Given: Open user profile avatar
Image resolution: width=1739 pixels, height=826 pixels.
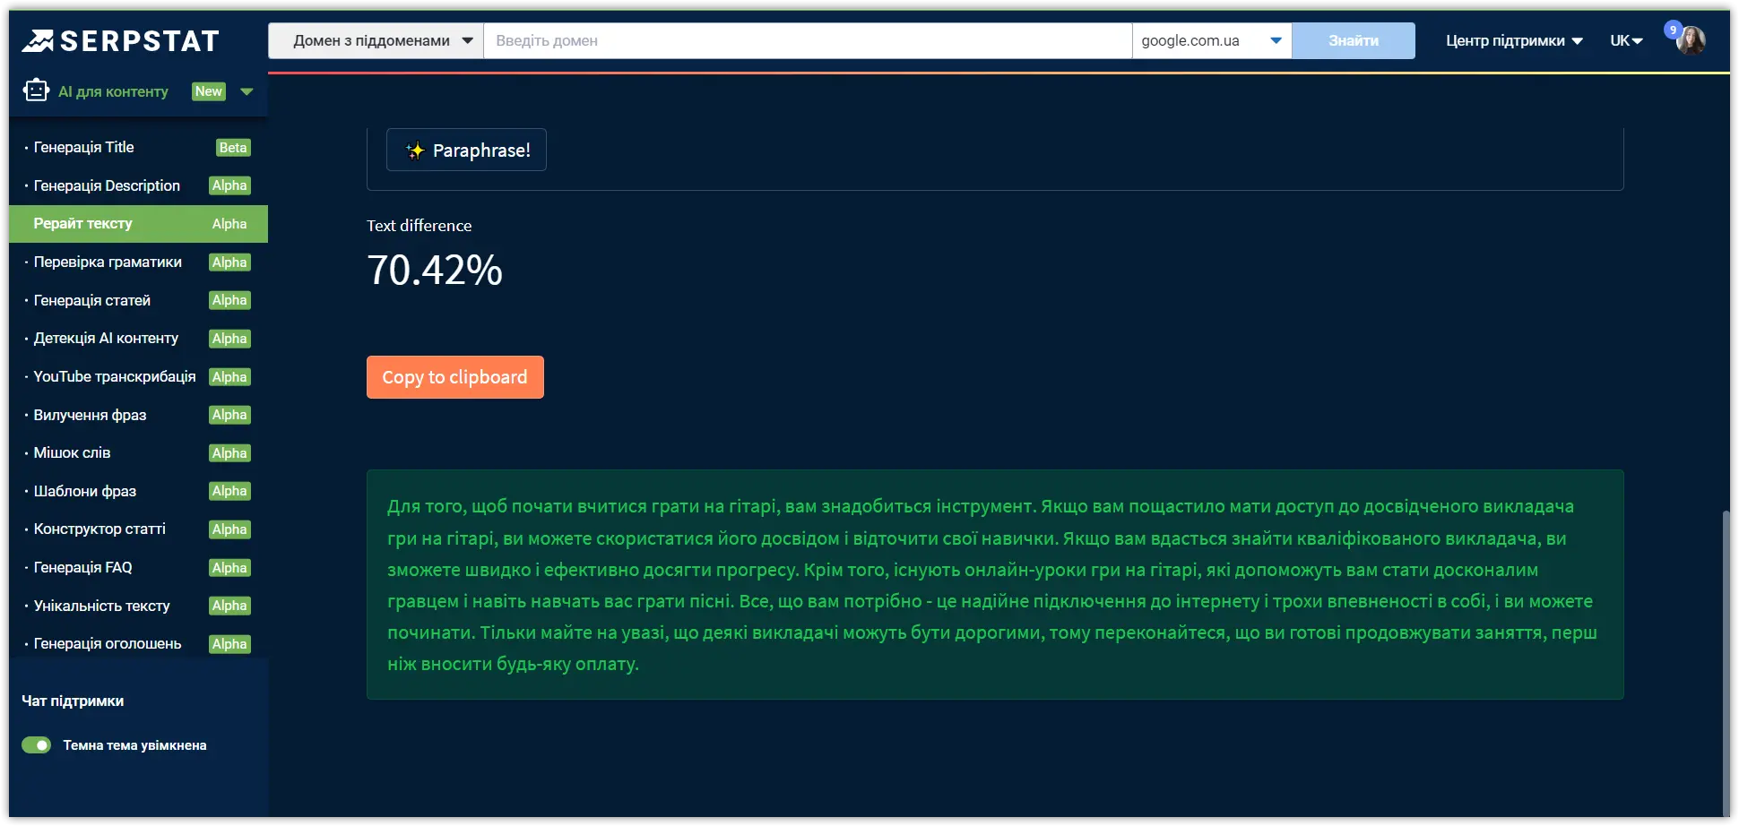Looking at the screenshot, I should click(x=1691, y=40).
